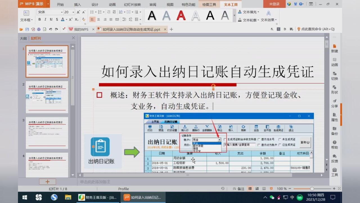This screenshot has height=203, width=360.
Task: Select slide 2 thumbnail
Action: (x=47, y=97)
